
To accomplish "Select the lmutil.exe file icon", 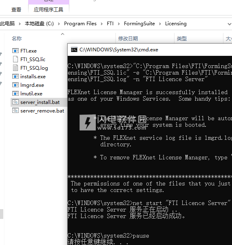I will pos(15,94).
